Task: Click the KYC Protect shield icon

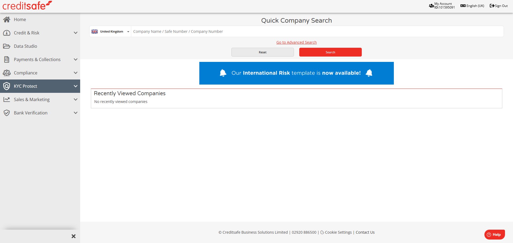Action: 7,86
